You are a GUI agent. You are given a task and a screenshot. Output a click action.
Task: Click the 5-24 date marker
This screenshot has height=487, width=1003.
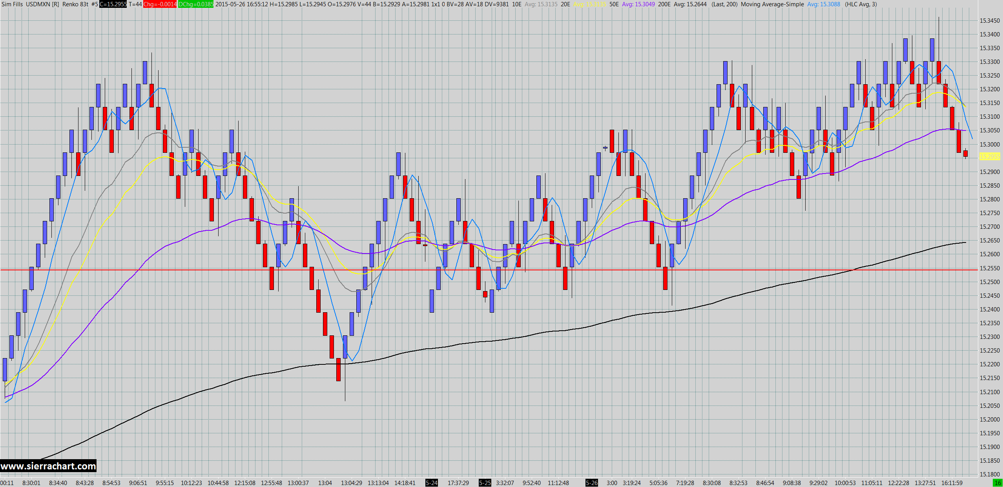pos(431,483)
